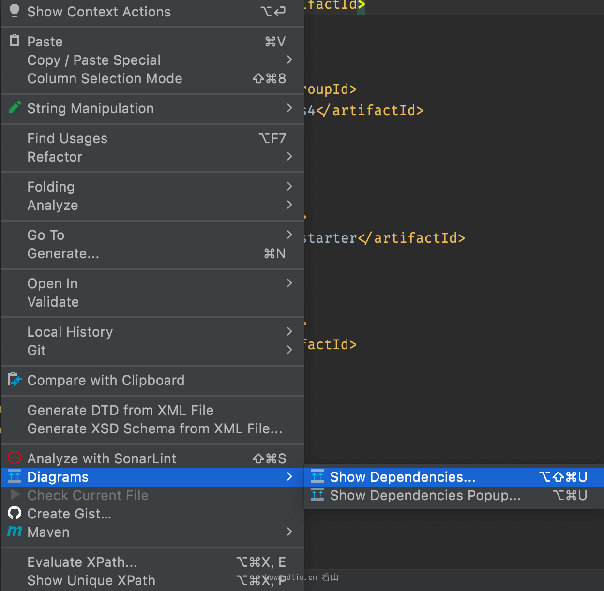Click the starter artifactId text in the editor
The height and width of the screenshot is (591, 604).
(x=383, y=238)
